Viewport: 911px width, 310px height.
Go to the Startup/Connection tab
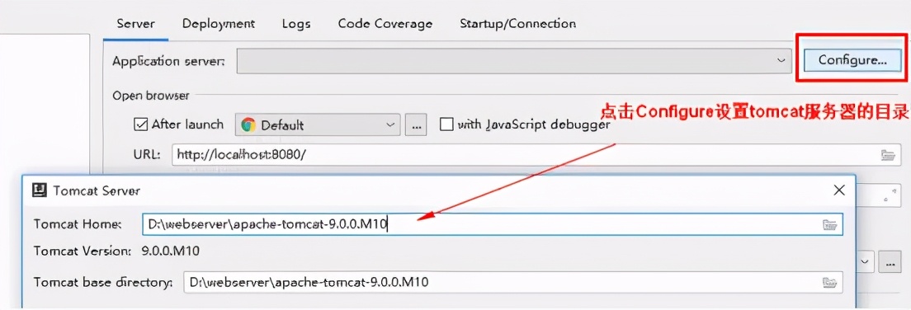point(517,24)
